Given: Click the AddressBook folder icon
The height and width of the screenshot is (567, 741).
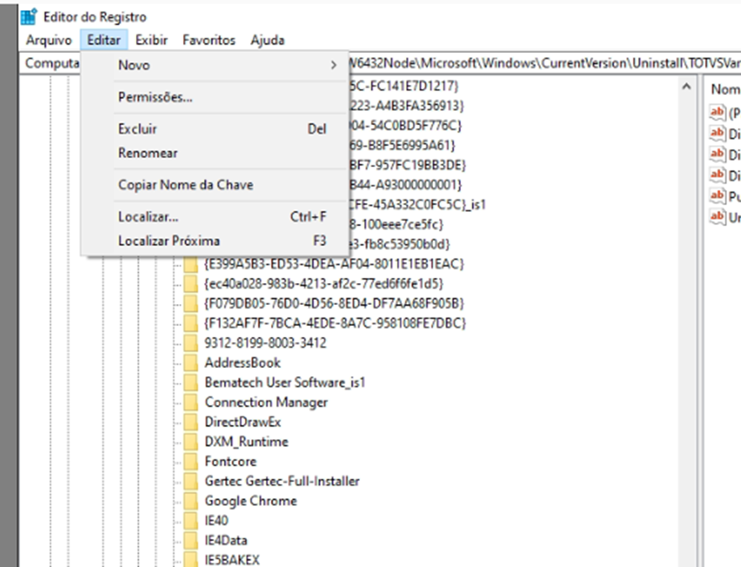Looking at the screenshot, I should [x=191, y=363].
